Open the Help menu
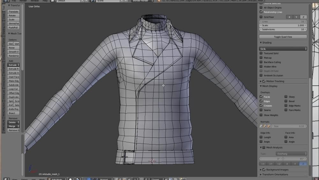Screen dimensions: 319x180 point(45,1)
